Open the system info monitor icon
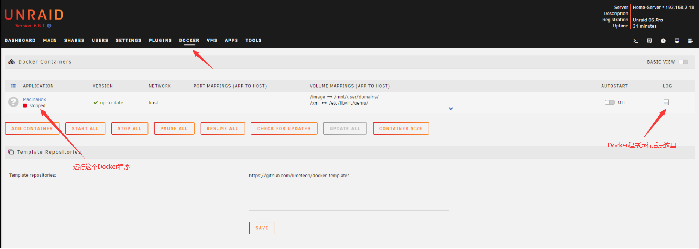The height and width of the screenshot is (249, 699). point(677,41)
